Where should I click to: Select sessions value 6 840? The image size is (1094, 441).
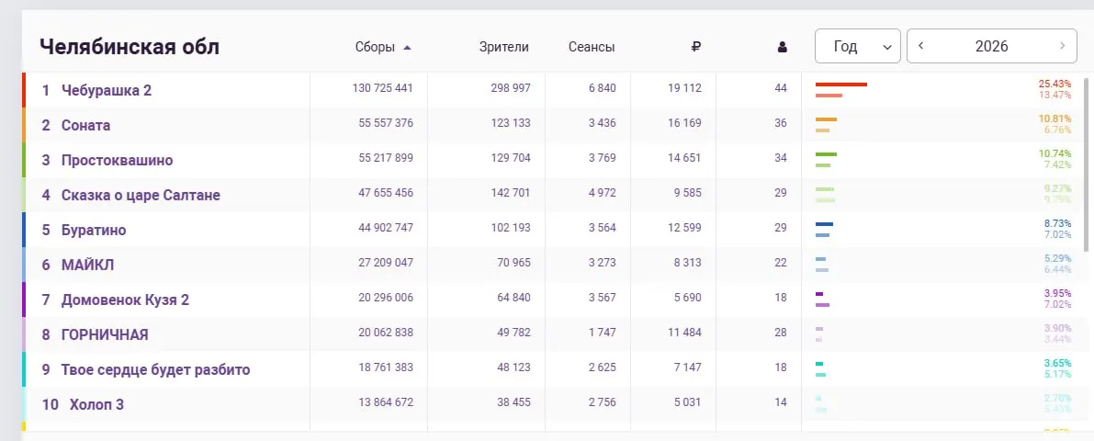tap(603, 88)
